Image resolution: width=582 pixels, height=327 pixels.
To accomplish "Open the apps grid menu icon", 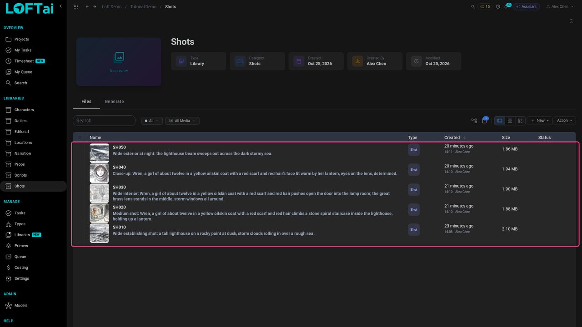I will click(75, 7).
